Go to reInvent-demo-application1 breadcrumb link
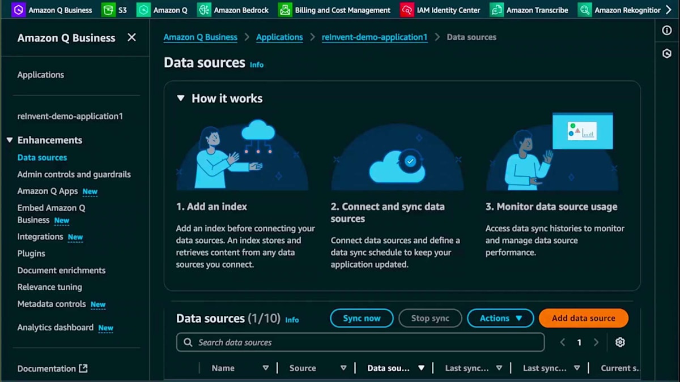The width and height of the screenshot is (680, 382). click(x=375, y=37)
